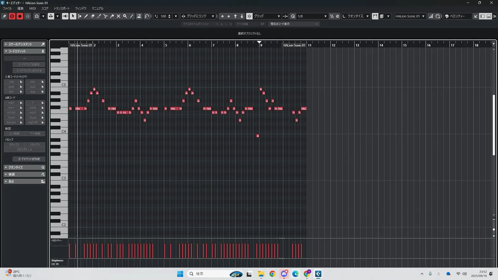Screen dimensions: 498x280
Task: Click the vertical zoom slider handle
Action: (x=494, y=229)
